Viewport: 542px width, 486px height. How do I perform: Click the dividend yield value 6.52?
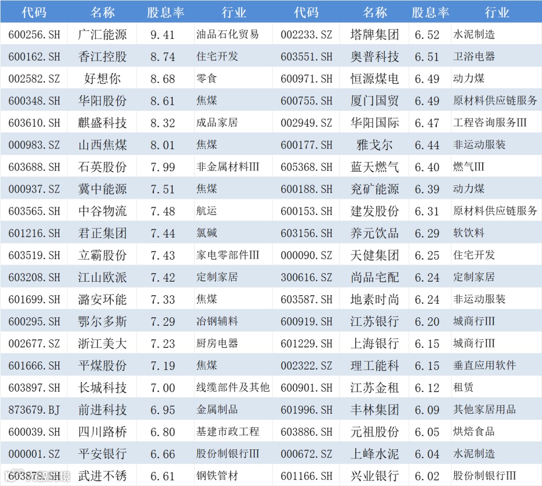[x=427, y=35]
